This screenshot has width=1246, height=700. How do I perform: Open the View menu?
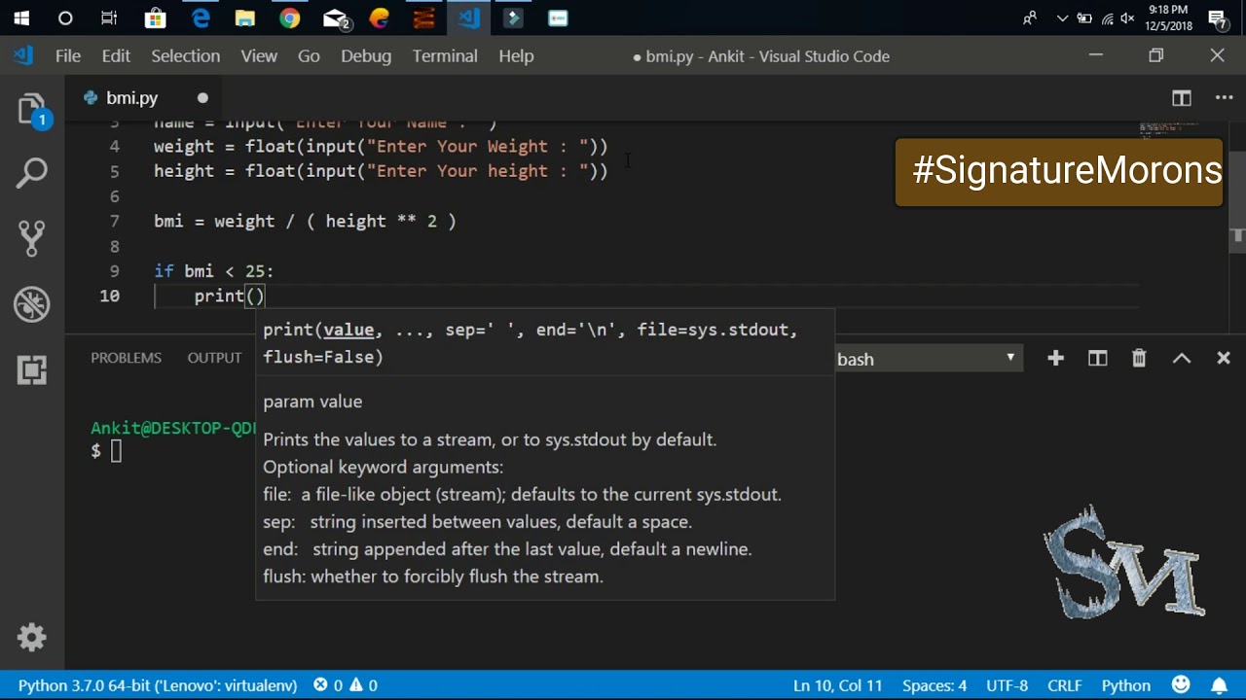point(259,55)
